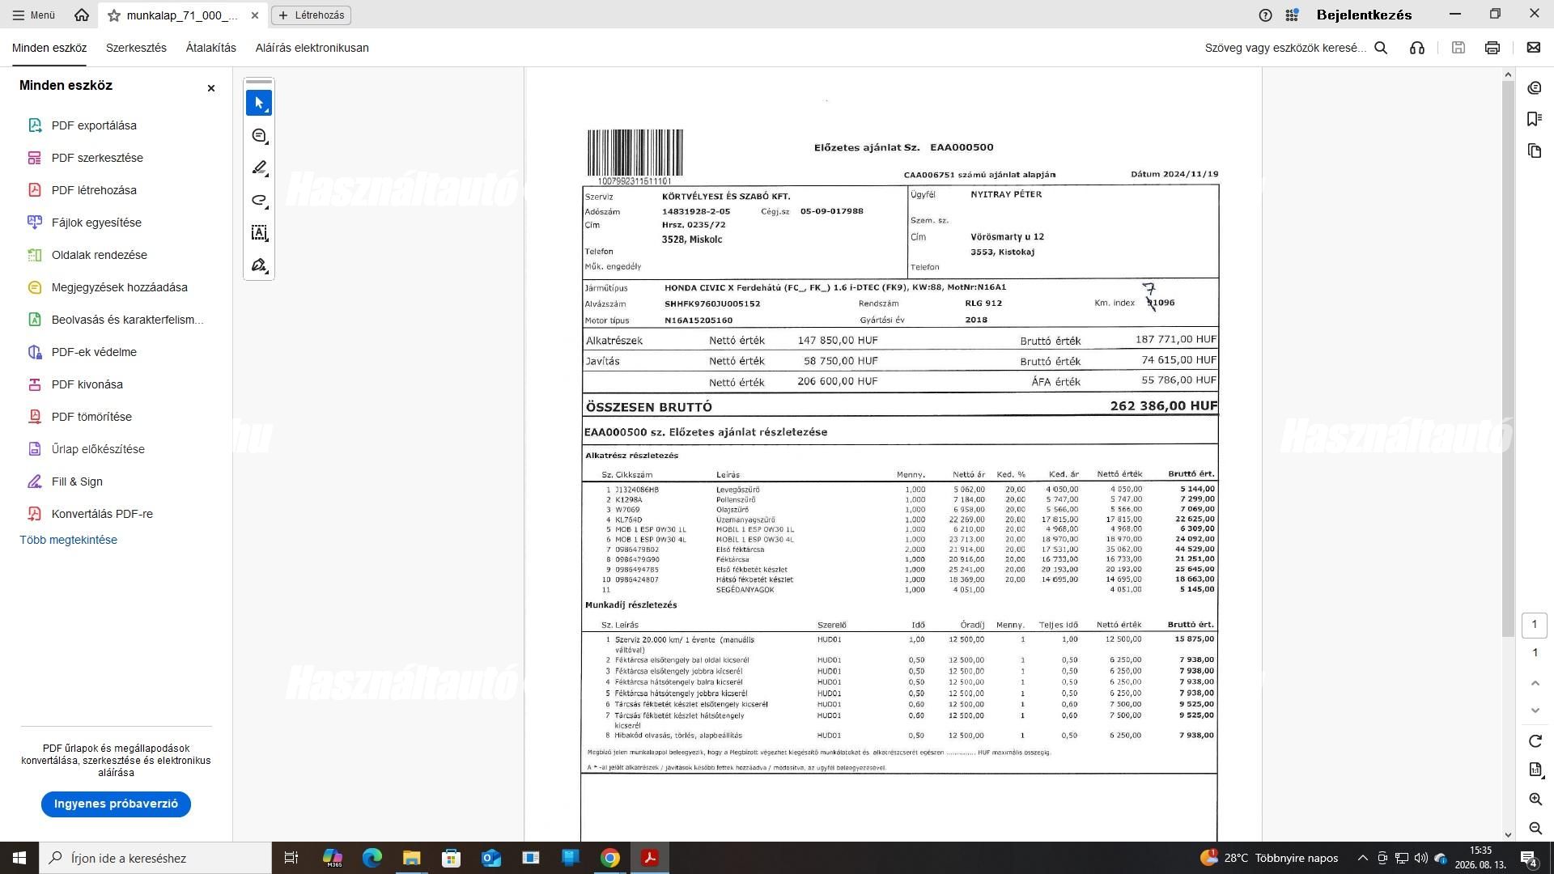Choose the highlighter pen tool

[259, 168]
